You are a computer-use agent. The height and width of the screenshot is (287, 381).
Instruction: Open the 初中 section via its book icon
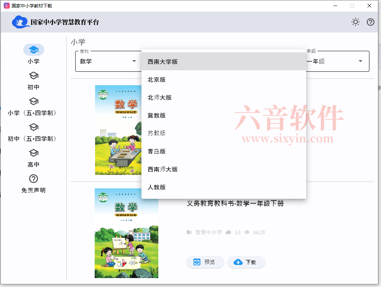tap(33, 75)
